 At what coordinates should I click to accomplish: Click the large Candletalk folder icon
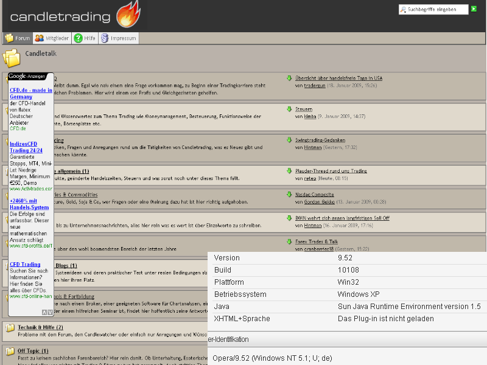point(12,58)
